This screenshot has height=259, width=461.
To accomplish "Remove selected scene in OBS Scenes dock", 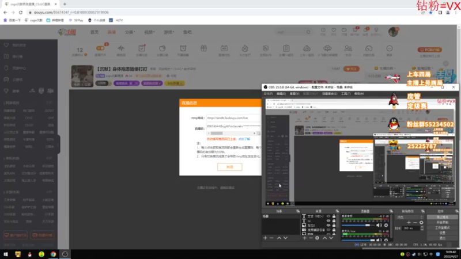I will pyautogui.click(x=271, y=238).
